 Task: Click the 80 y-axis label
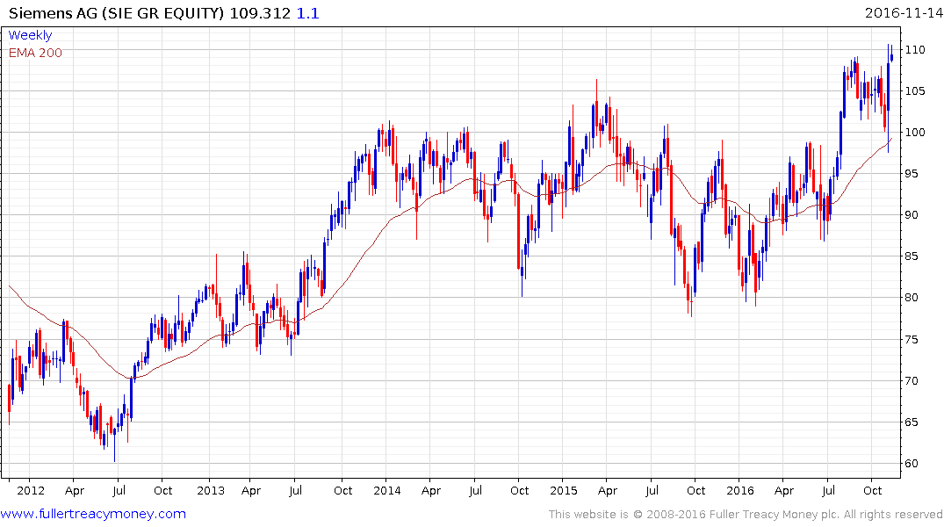pos(912,298)
